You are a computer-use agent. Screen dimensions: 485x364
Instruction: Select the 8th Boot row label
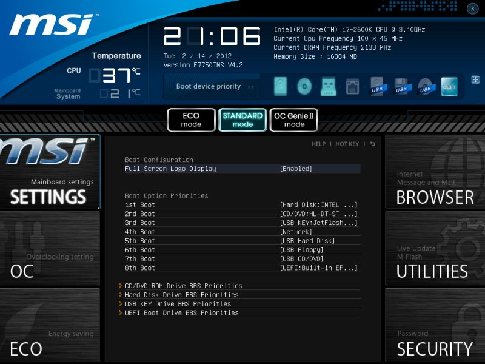click(140, 268)
